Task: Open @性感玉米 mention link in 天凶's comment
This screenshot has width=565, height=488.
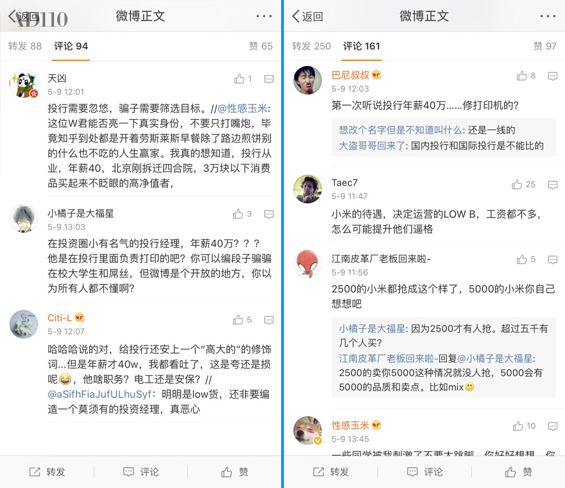Action: click(242, 108)
